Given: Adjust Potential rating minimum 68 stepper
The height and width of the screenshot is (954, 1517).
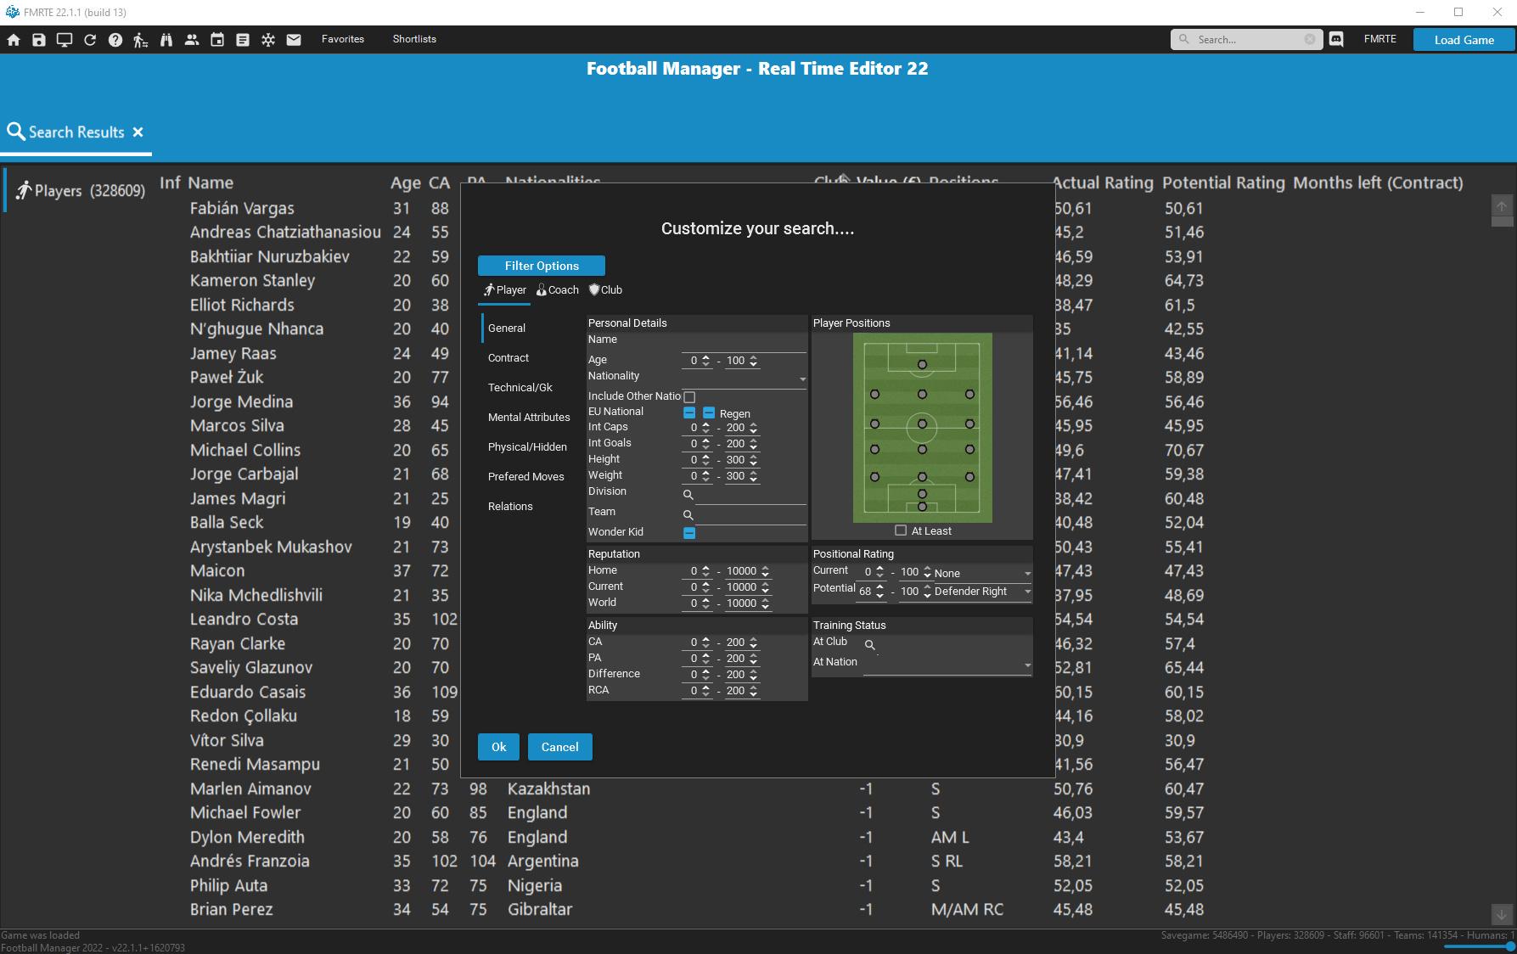Looking at the screenshot, I should coord(879,591).
